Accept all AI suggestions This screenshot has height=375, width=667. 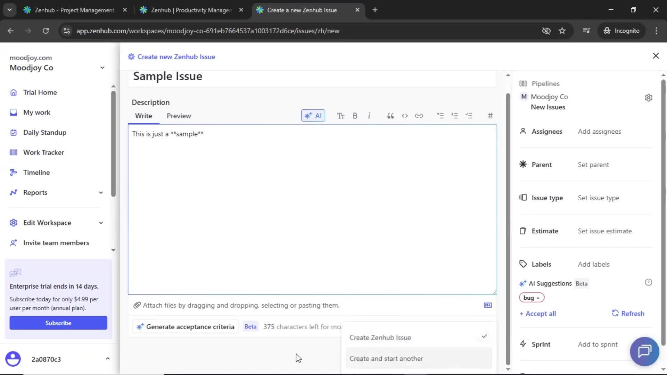click(x=537, y=313)
